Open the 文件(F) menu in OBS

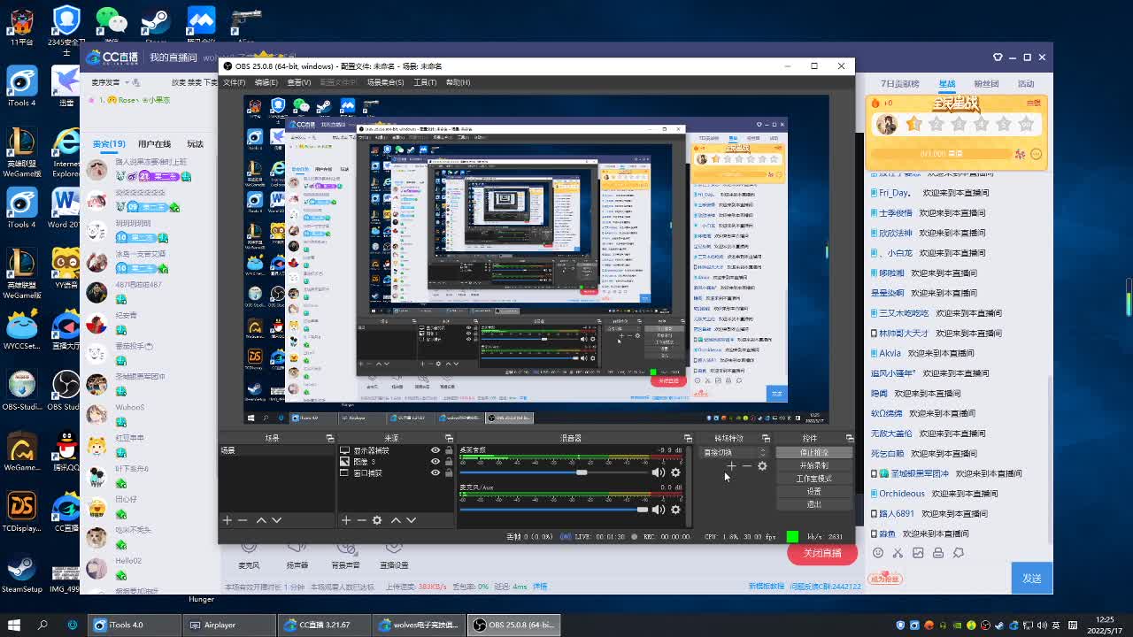tap(235, 82)
